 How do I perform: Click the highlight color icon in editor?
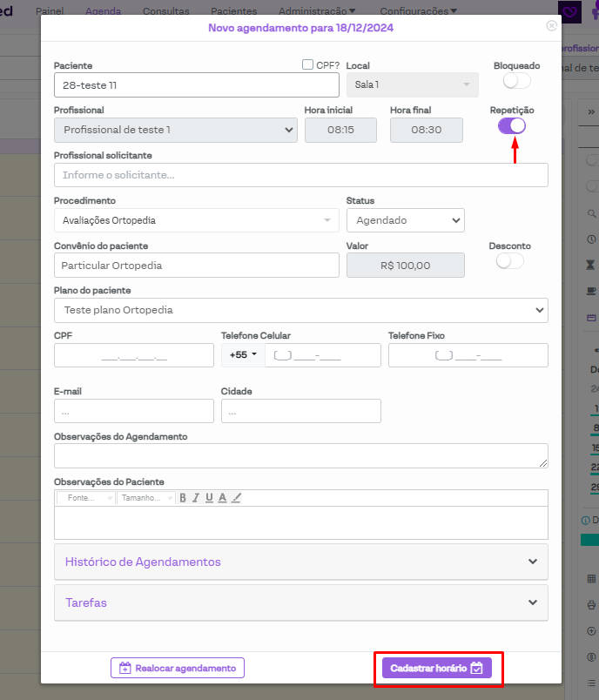click(x=237, y=498)
